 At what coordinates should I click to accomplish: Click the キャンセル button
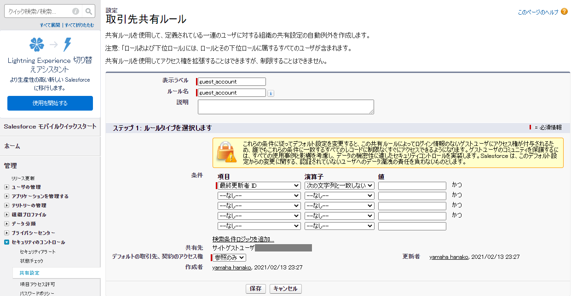285,289
